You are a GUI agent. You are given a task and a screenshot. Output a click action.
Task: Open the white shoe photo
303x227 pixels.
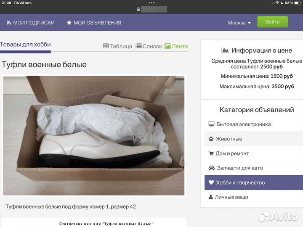94,135
